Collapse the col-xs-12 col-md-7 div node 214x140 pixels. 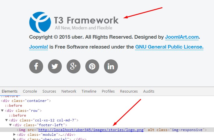6,120
